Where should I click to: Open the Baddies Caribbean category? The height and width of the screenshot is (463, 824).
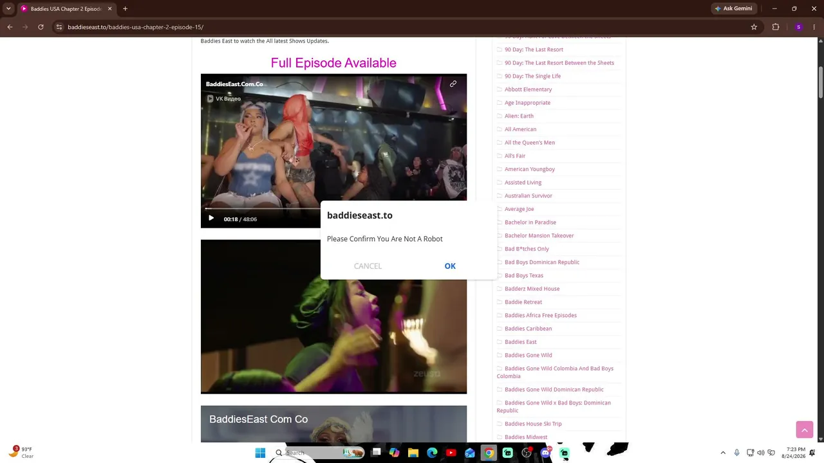click(x=528, y=329)
